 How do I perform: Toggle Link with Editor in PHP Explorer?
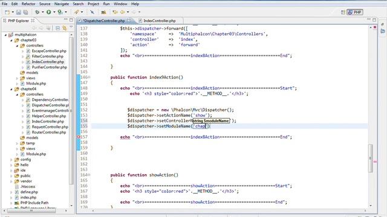tap(65, 28)
